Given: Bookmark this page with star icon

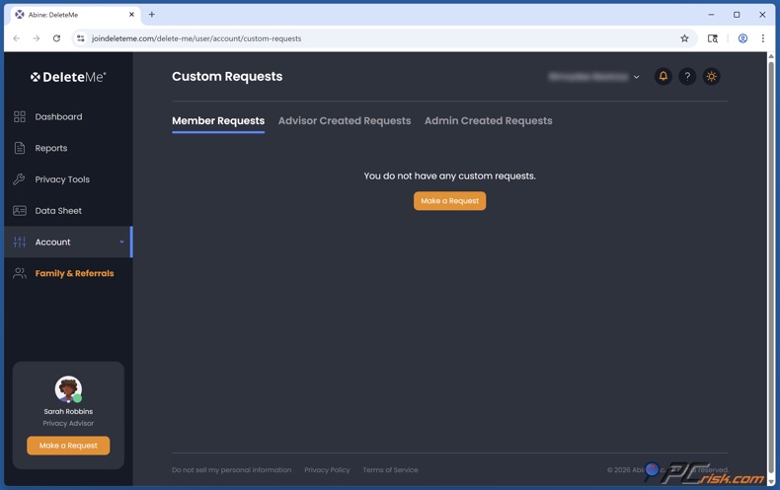Looking at the screenshot, I should [x=684, y=38].
